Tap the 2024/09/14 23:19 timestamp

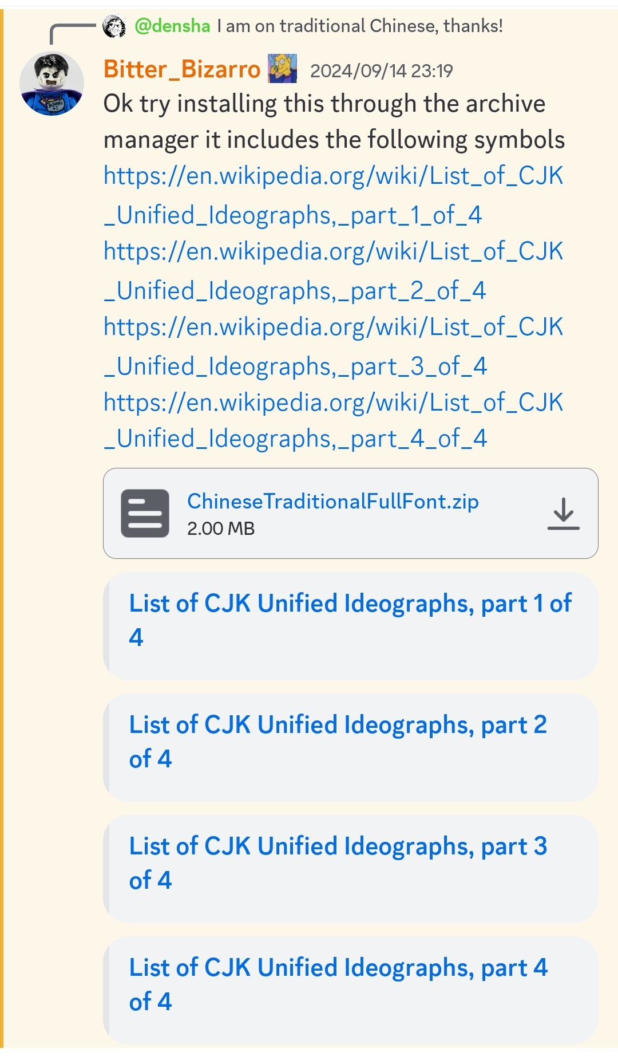point(381,71)
